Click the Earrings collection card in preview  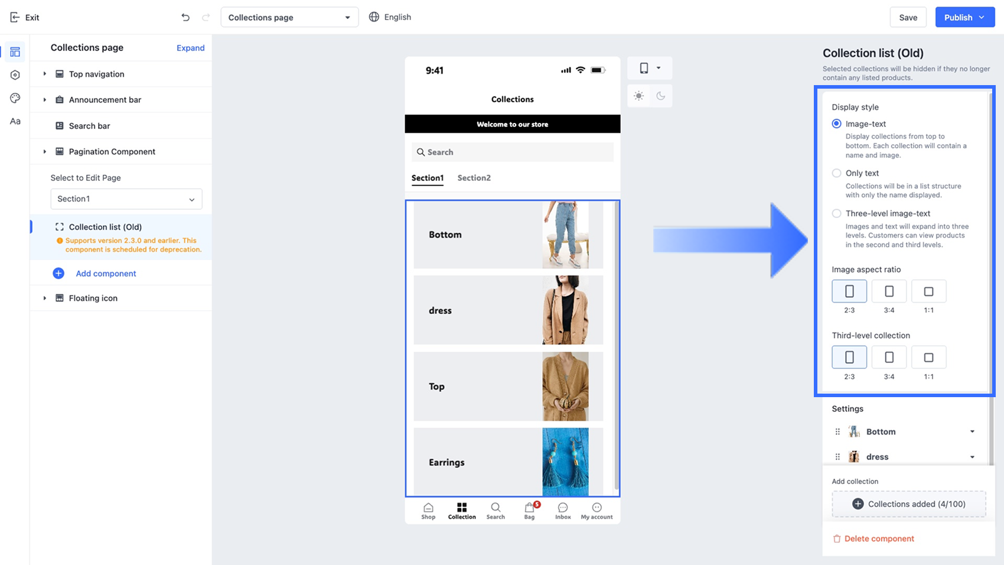click(x=508, y=462)
